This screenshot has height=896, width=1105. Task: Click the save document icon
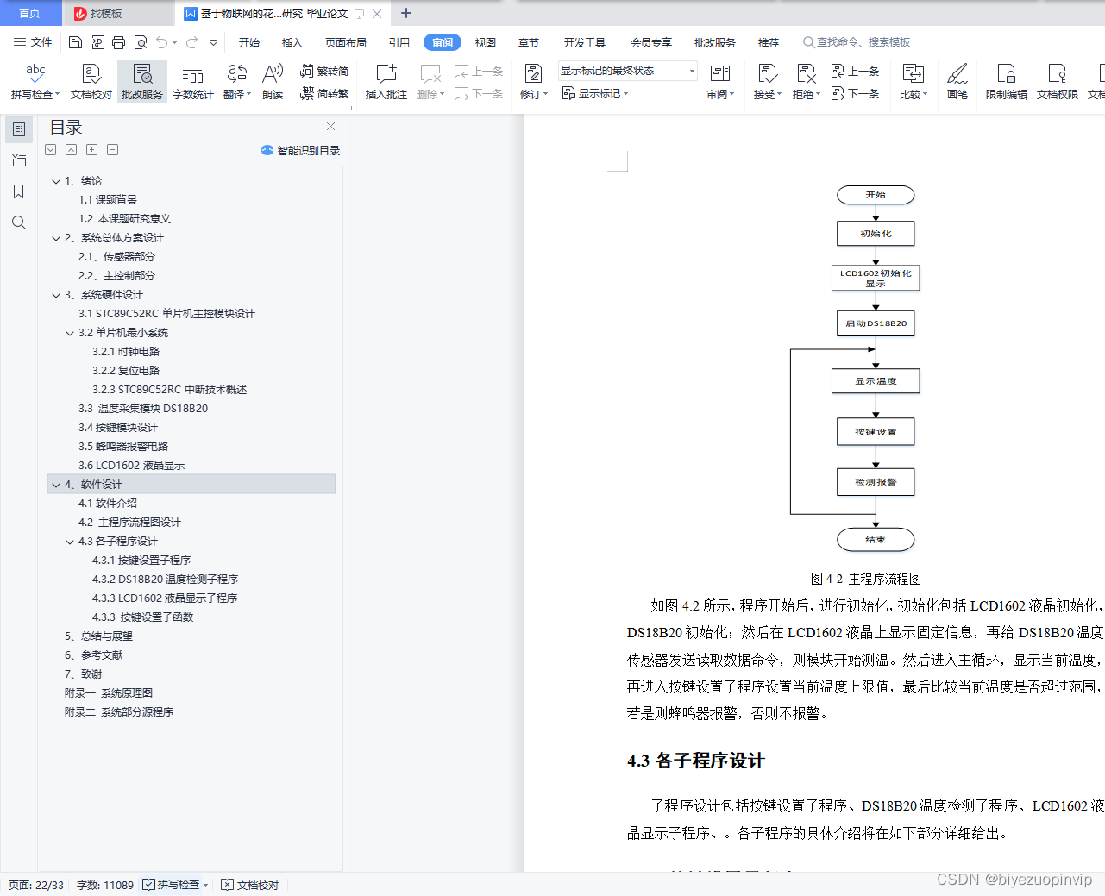(75, 42)
